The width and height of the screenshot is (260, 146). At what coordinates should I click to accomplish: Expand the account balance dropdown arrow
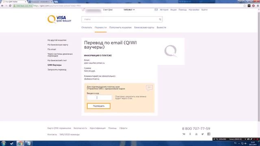[134, 10]
